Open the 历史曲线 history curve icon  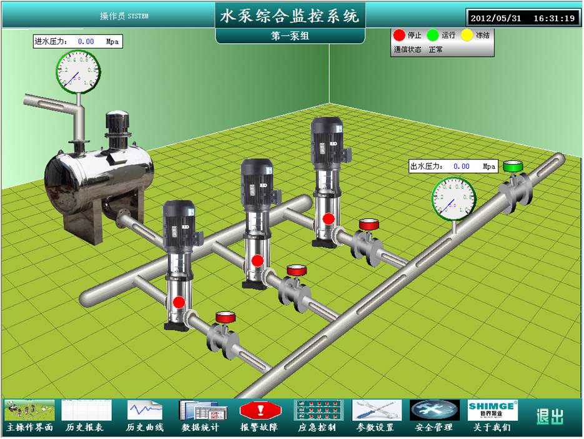145,411
